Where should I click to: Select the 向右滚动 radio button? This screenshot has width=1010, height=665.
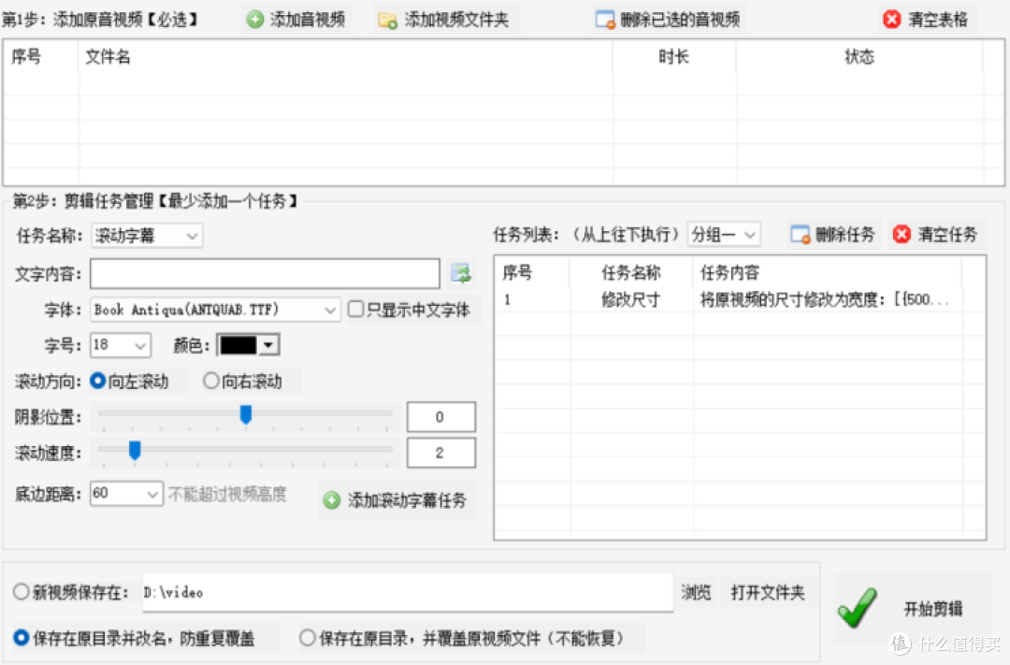pyautogui.click(x=210, y=381)
